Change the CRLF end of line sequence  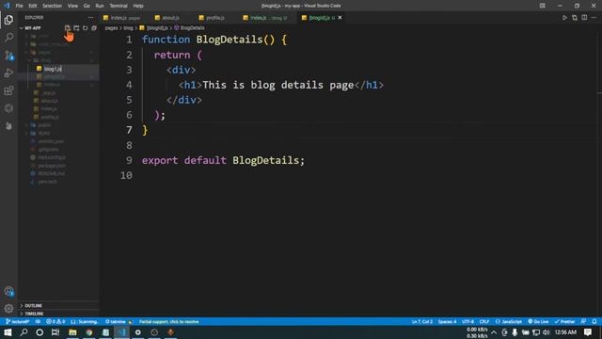tap(484, 322)
